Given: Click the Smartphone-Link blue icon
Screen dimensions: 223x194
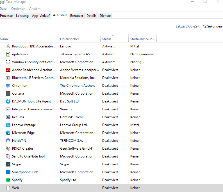Looking at the screenshot, I should click(8, 172).
